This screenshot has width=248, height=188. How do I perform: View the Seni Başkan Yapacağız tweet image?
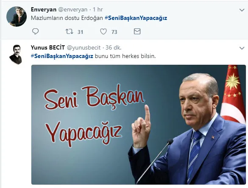coord(139,124)
